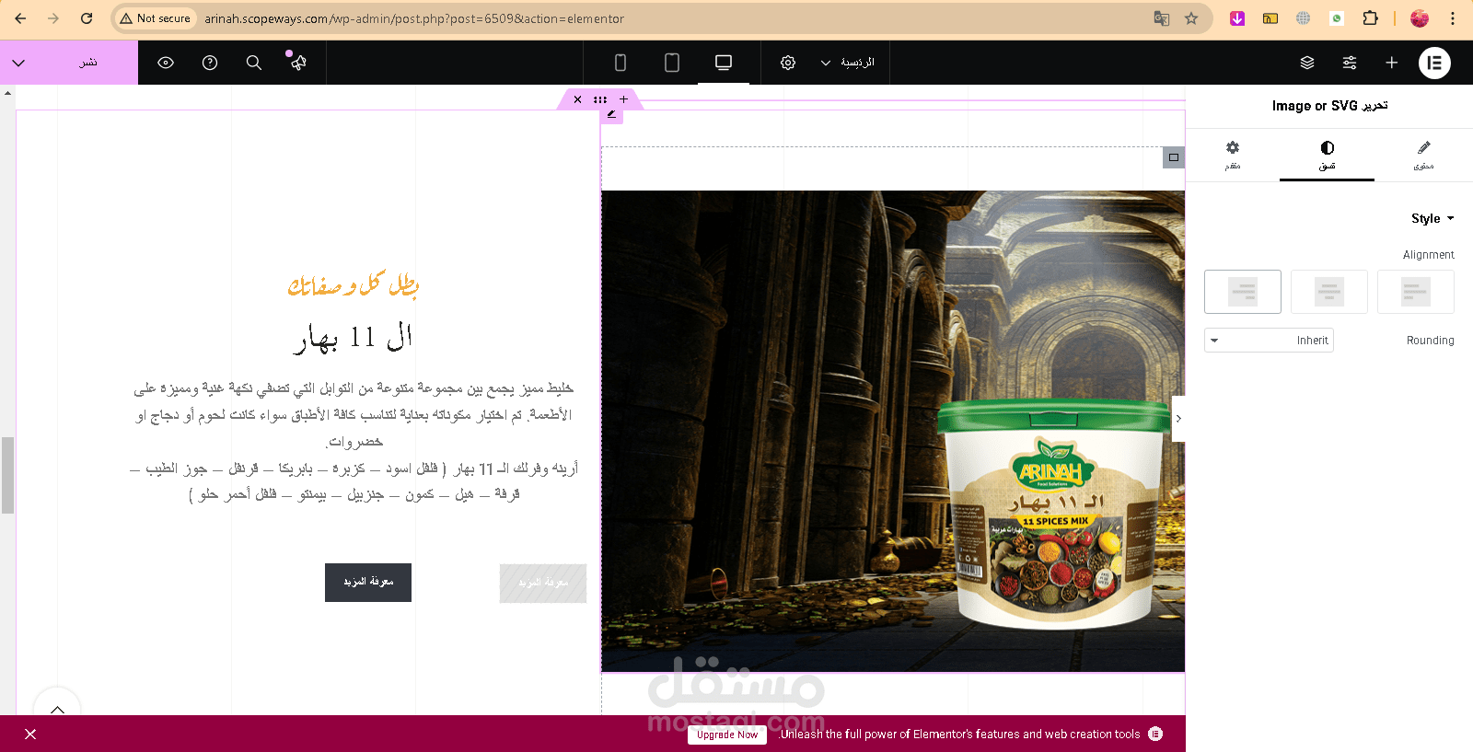Open the structure layers navigator icon

[1307, 63]
